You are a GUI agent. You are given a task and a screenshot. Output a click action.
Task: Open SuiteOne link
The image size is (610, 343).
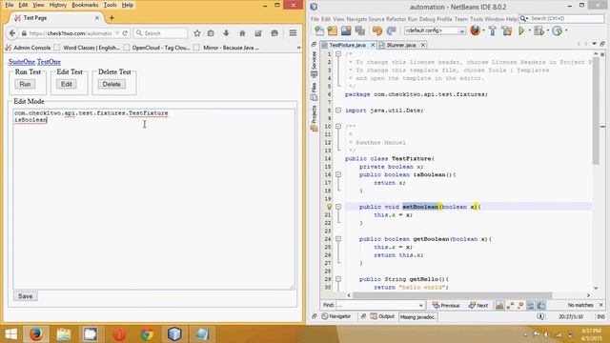pos(22,62)
